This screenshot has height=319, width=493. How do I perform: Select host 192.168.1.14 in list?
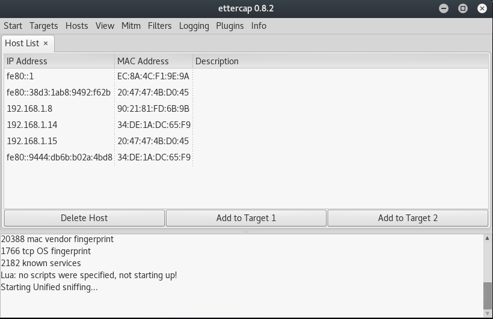point(246,125)
